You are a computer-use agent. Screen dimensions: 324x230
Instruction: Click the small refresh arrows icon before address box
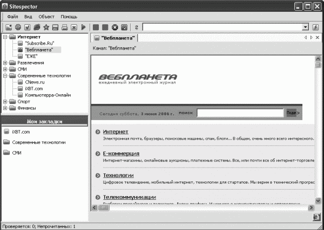pos(137,27)
